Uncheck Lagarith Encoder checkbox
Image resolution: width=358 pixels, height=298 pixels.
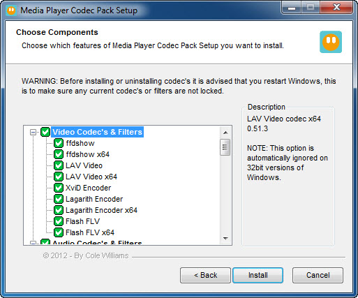pos(59,199)
